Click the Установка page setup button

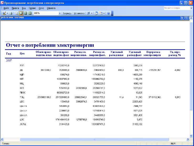click(x=79, y=13)
